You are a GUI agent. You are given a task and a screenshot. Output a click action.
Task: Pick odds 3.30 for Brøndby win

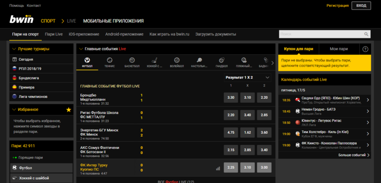[231, 97]
